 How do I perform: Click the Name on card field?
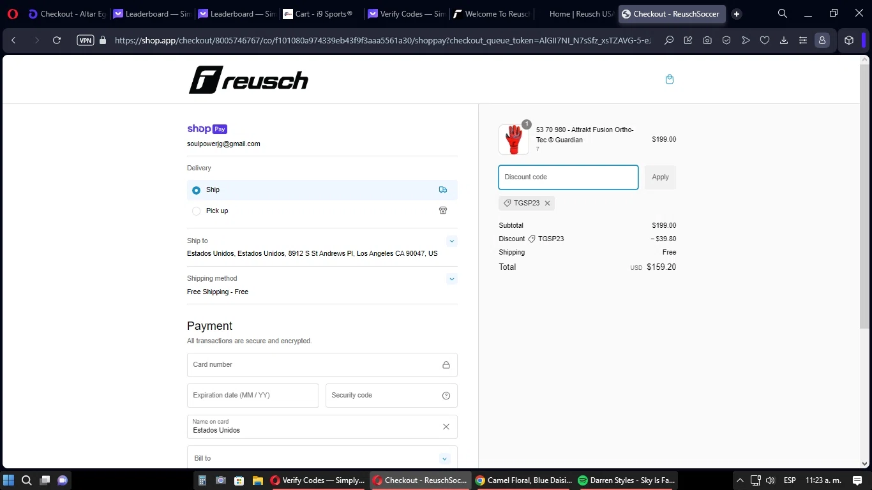pyautogui.click(x=322, y=427)
